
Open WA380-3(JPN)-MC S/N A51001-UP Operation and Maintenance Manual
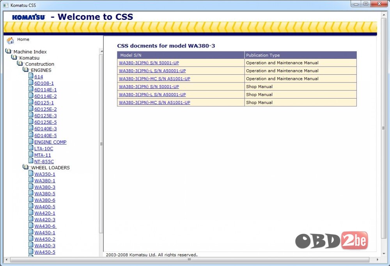[154, 79]
